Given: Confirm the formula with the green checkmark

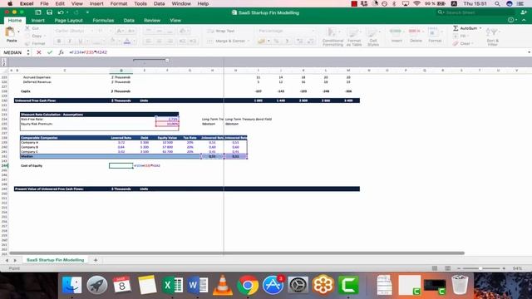Looking at the screenshot, I should (x=50, y=52).
